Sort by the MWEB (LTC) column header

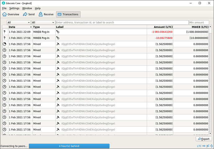(191, 27)
